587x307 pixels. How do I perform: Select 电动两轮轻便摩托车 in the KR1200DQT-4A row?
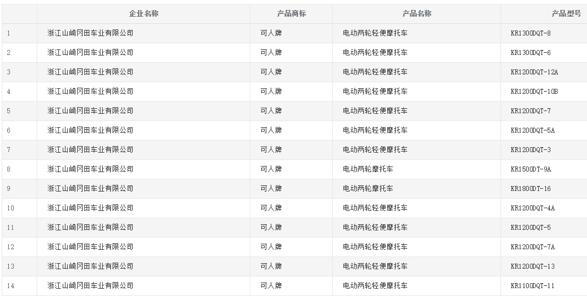[375, 209]
